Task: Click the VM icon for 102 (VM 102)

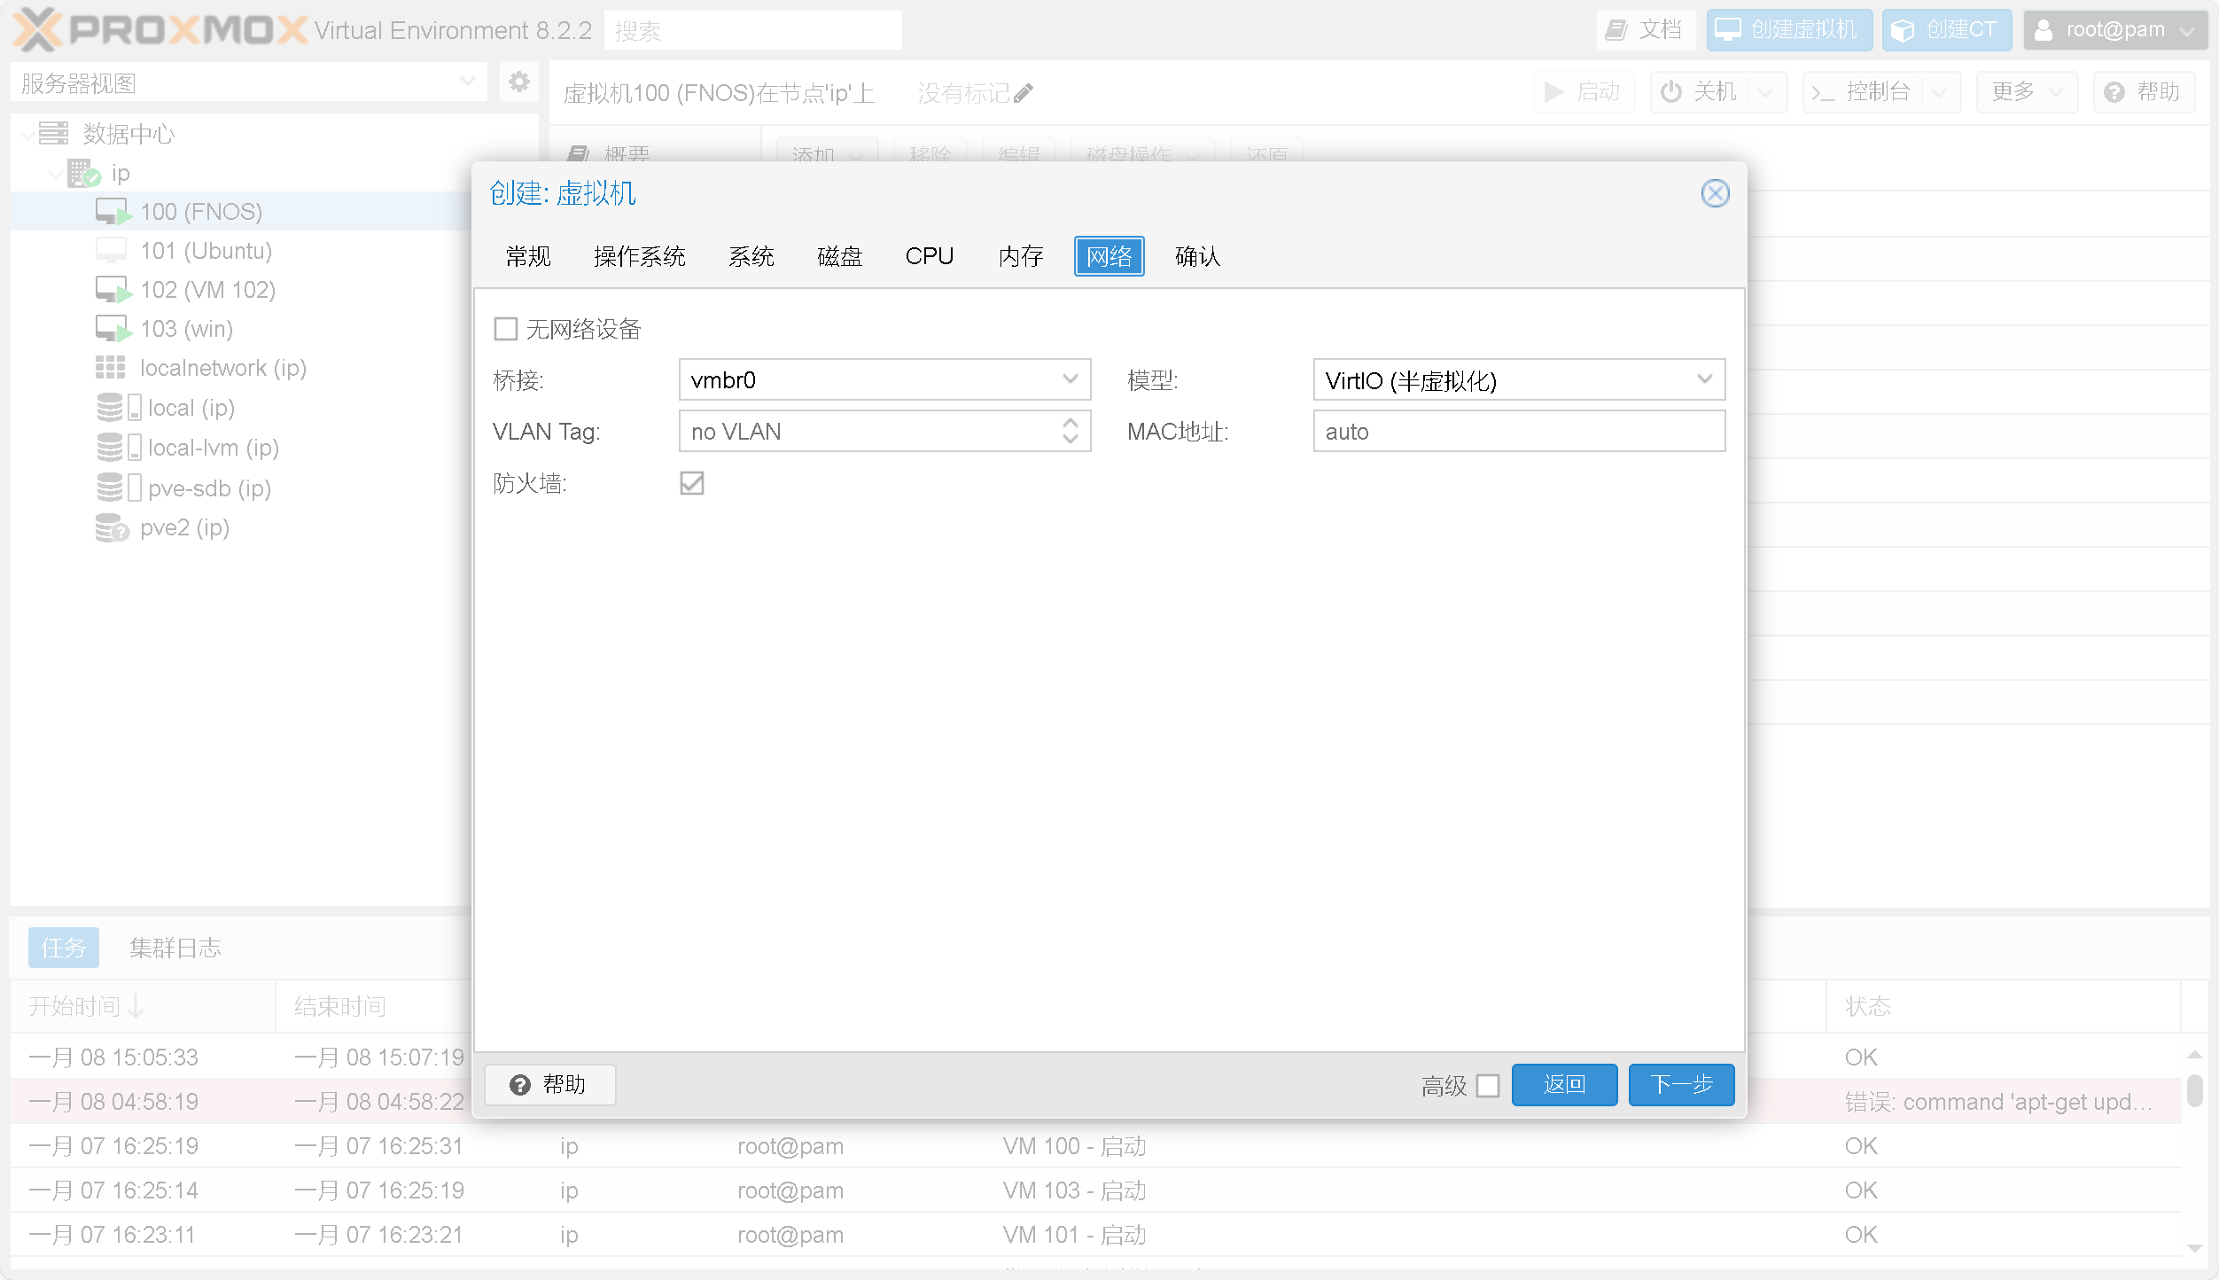Action: tap(114, 290)
